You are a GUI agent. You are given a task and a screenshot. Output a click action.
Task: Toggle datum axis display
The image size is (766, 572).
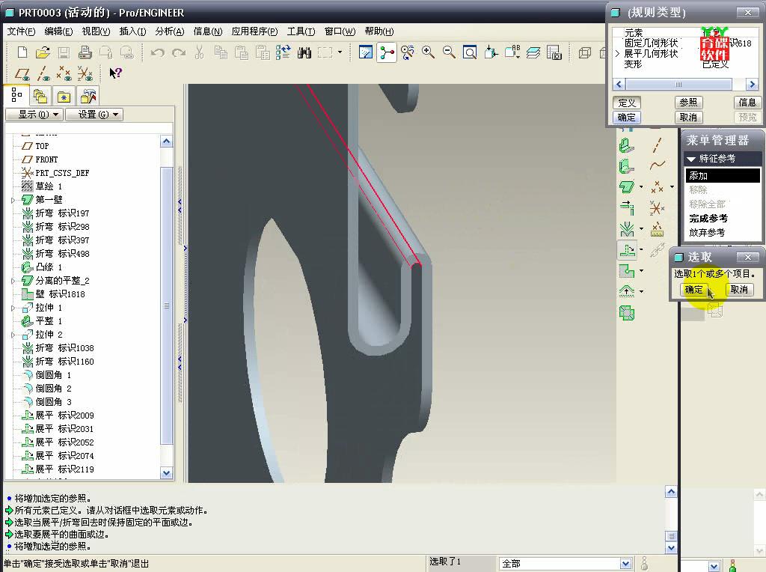(43, 73)
